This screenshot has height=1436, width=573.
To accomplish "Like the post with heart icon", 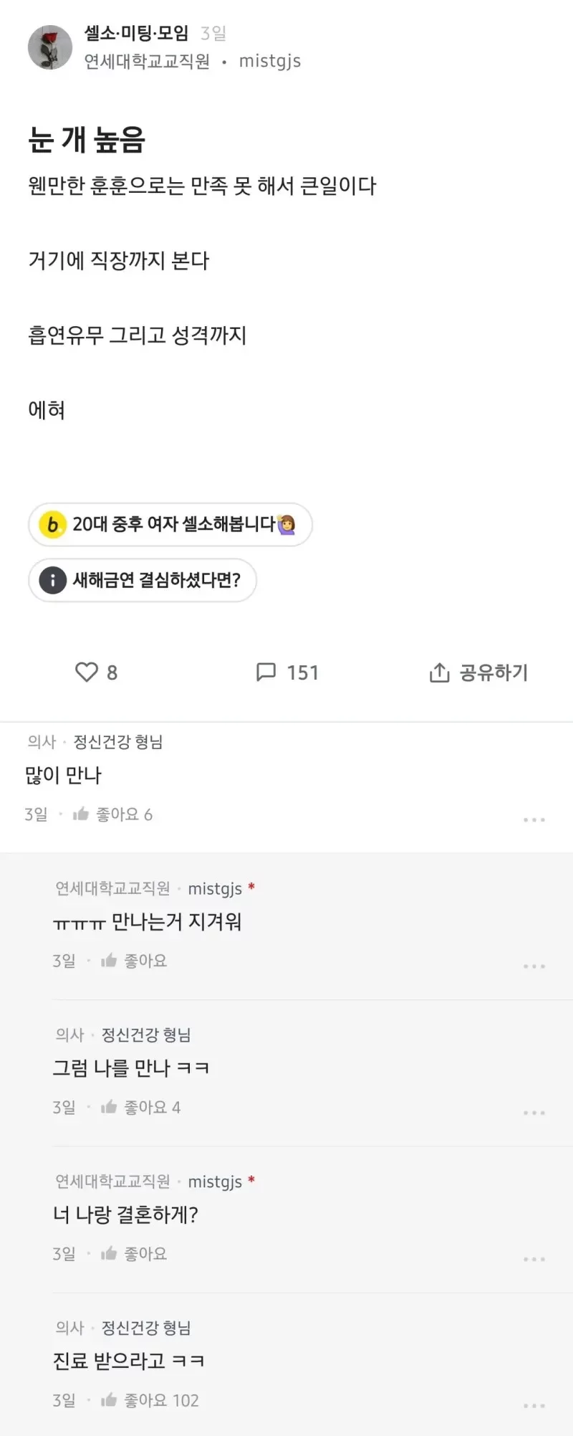I will coord(86,672).
